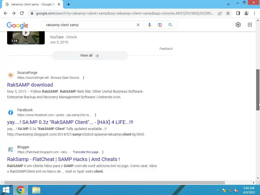Image resolution: width=260 pixels, height=195 pixels.
Task: Click the FlatCheat Blogger favicon
Action: 11,150
